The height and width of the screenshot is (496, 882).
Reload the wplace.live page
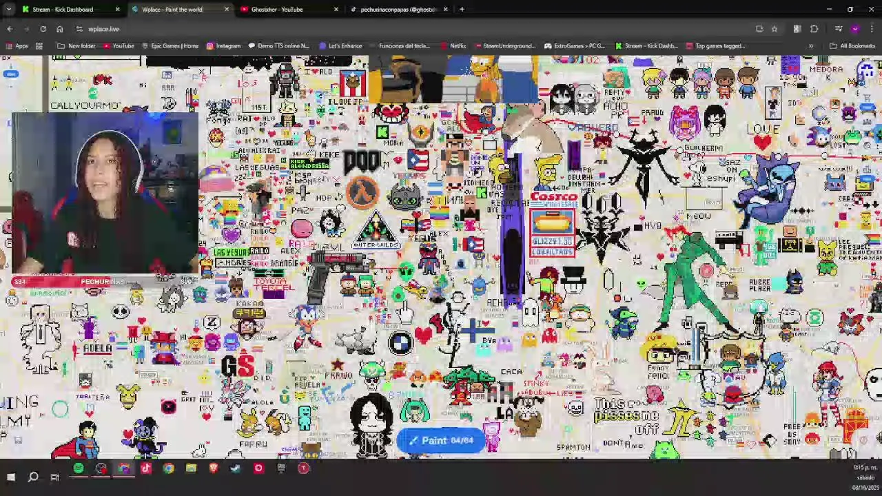click(43, 29)
